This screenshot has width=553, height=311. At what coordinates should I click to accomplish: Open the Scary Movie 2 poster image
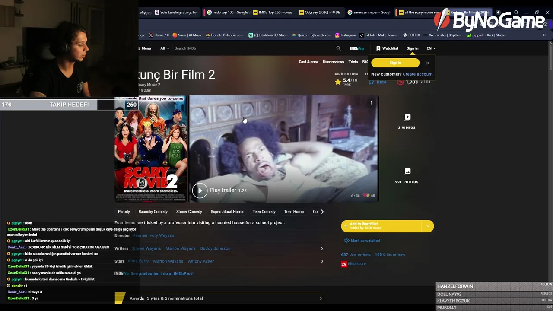pos(151,149)
